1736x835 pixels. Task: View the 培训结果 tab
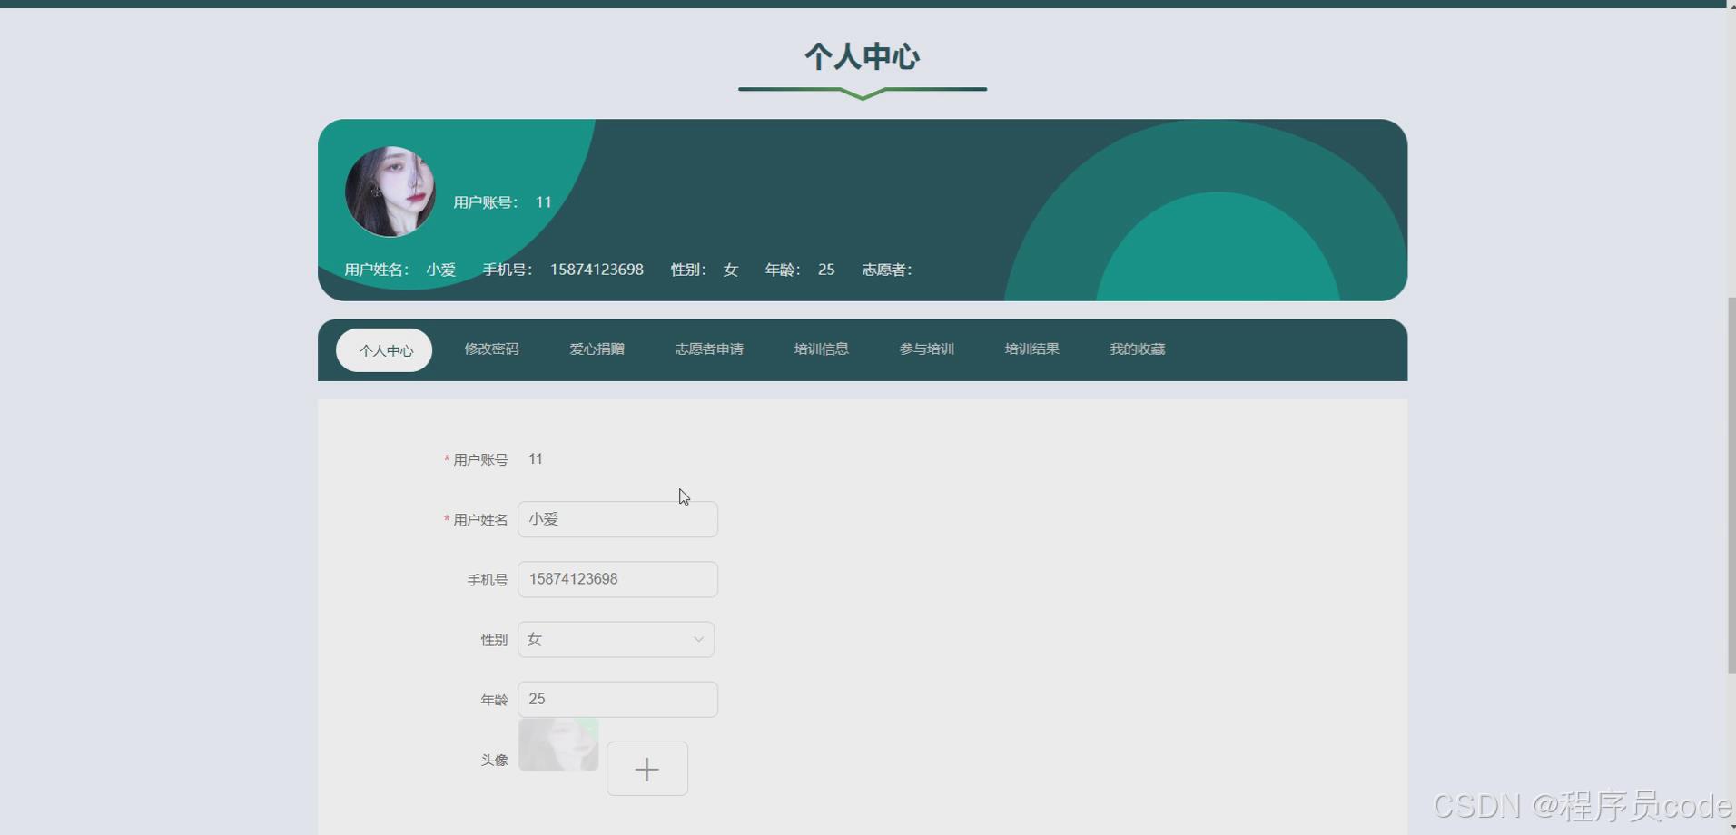tap(1031, 349)
